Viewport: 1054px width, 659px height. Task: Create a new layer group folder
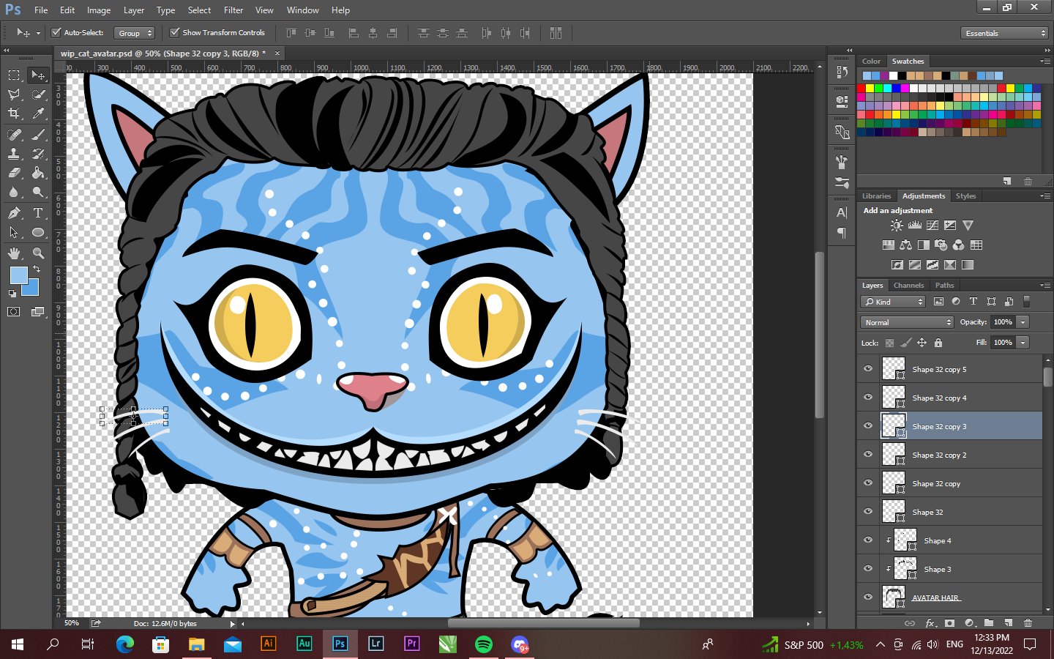(989, 623)
